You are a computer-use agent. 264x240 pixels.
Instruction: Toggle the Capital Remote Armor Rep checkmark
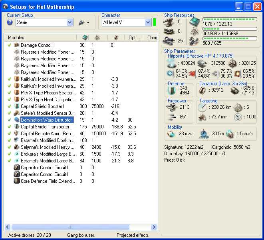coord(9,134)
